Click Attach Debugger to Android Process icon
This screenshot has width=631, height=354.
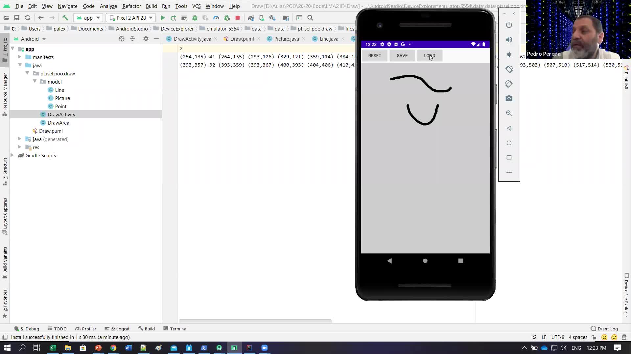pos(227,18)
